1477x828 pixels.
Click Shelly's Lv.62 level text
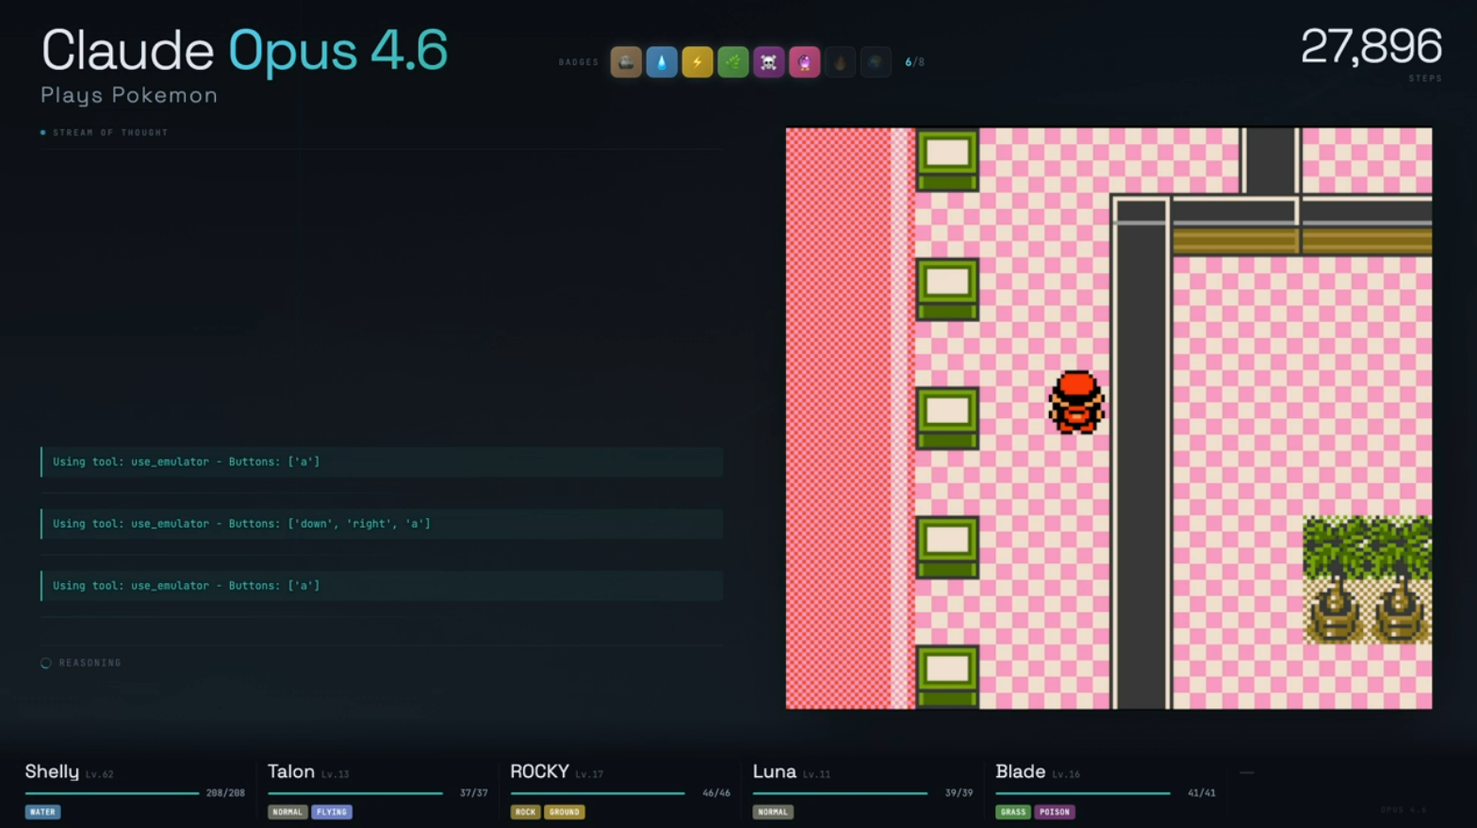click(x=99, y=774)
